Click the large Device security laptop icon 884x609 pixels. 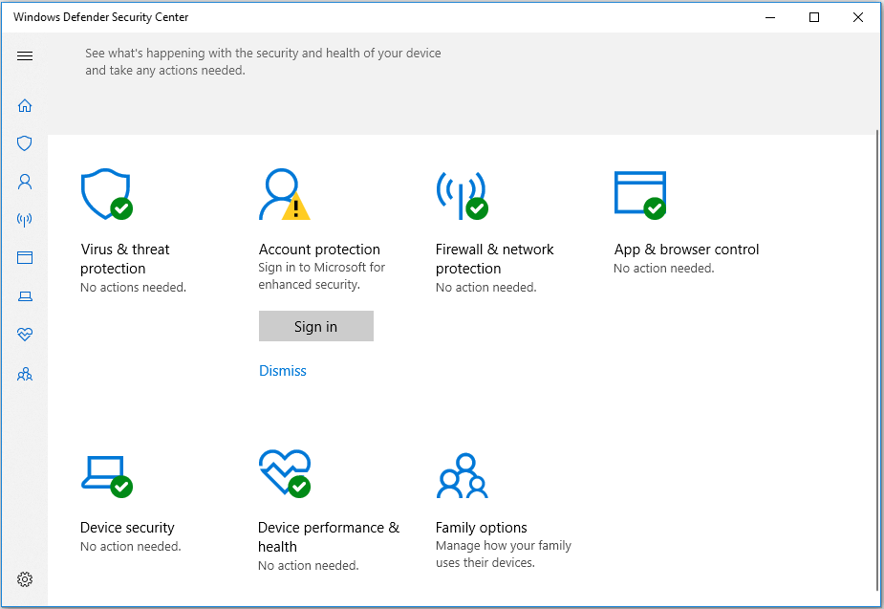(x=106, y=476)
